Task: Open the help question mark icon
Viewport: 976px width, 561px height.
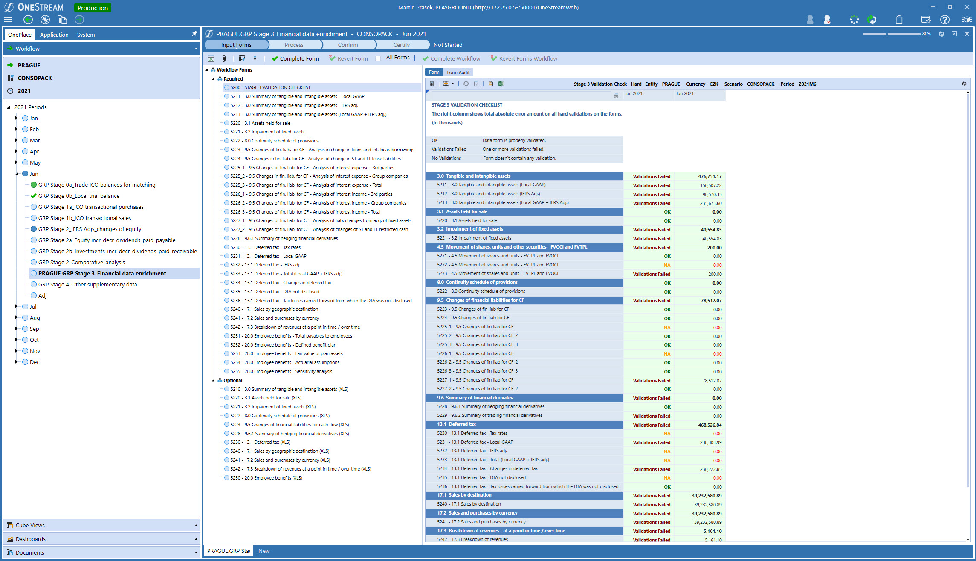Action: [945, 20]
